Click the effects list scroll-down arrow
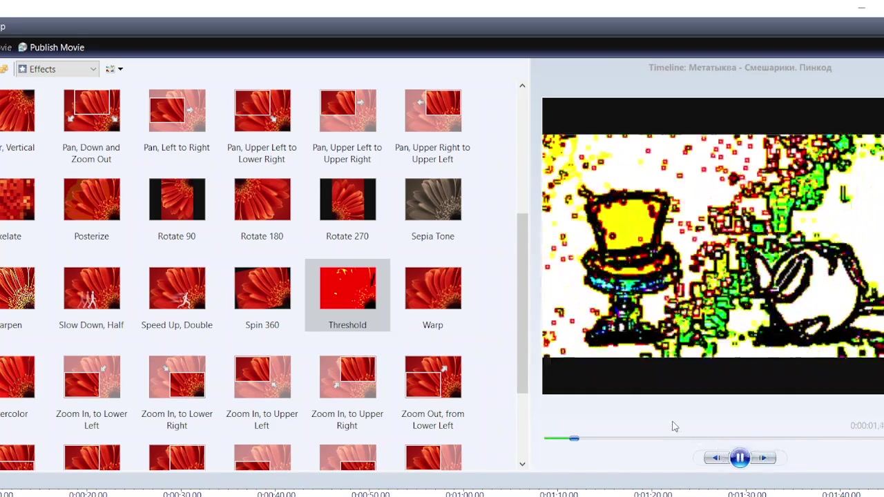 click(x=522, y=464)
